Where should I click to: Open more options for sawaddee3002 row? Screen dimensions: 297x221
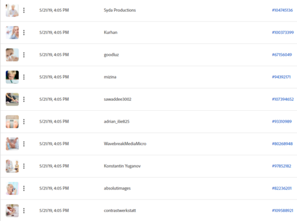pos(24,100)
